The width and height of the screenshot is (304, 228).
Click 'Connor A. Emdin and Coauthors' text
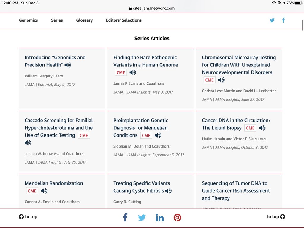pos(52,202)
